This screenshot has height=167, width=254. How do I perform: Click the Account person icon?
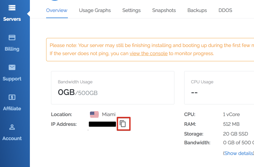(12, 127)
